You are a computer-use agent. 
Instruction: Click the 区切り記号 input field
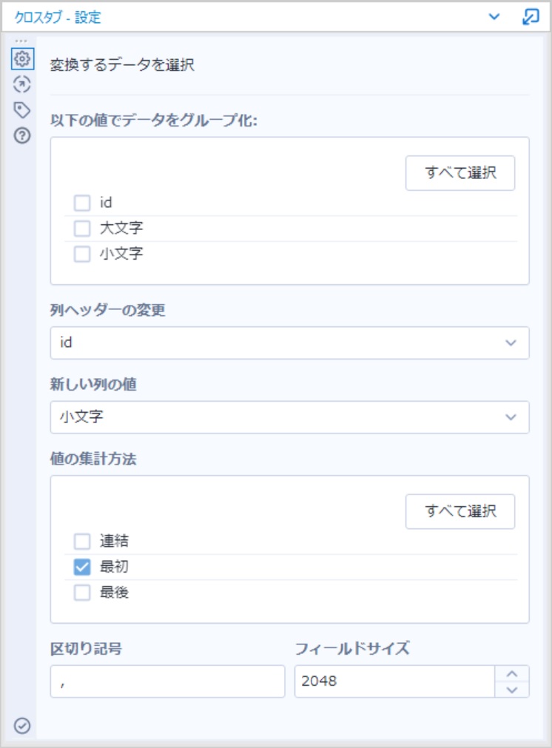coord(167,681)
